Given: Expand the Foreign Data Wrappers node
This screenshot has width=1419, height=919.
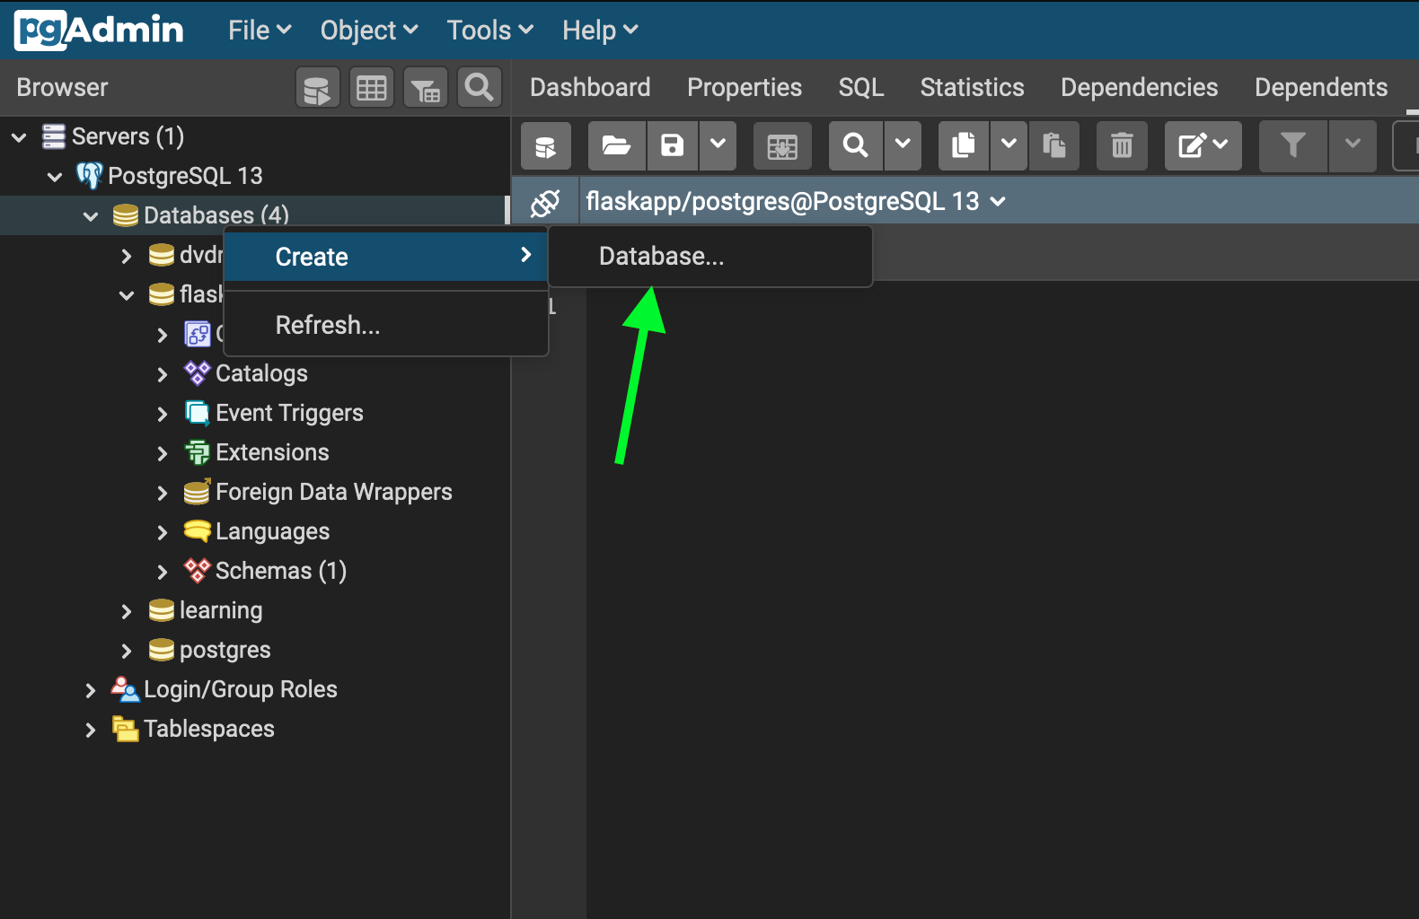Looking at the screenshot, I should pos(163,493).
